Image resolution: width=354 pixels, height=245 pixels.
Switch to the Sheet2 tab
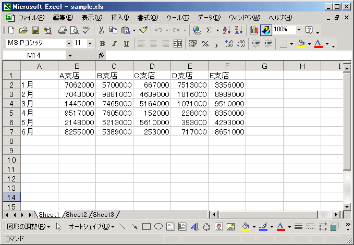(x=76, y=215)
